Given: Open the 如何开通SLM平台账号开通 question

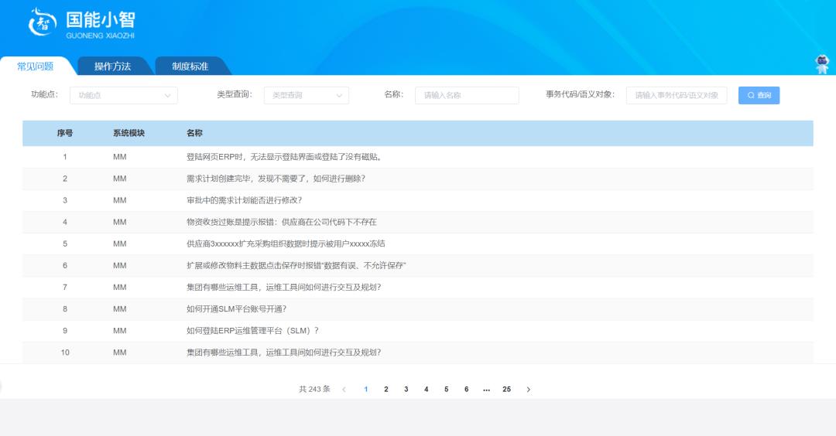Looking at the screenshot, I should point(236,308).
